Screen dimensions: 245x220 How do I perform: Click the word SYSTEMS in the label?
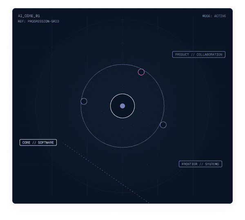(212, 164)
